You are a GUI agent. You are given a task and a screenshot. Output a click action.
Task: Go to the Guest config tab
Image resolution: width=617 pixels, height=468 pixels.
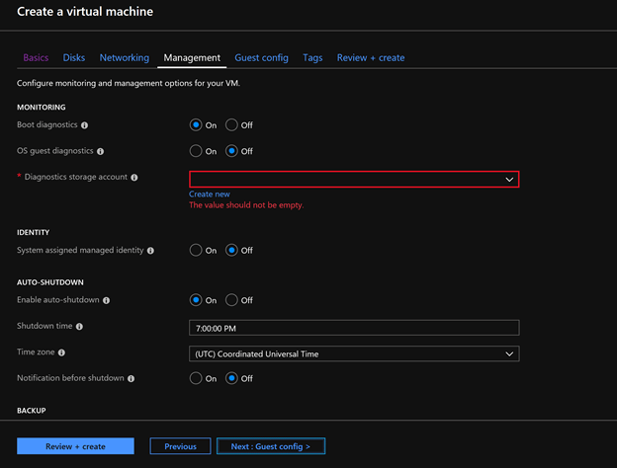tap(261, 58)
